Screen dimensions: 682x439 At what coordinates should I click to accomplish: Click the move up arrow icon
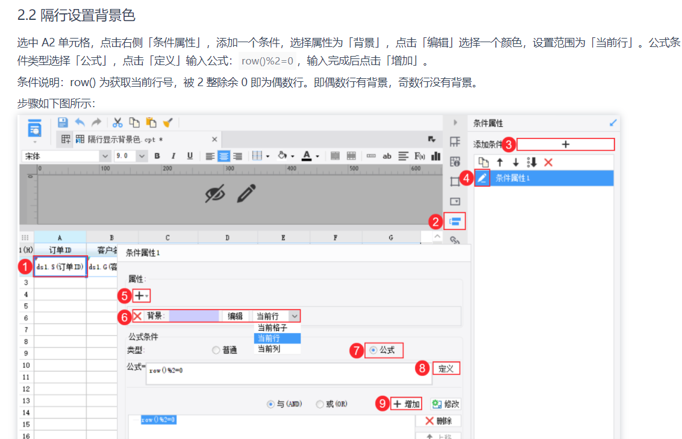pos(500,163)
